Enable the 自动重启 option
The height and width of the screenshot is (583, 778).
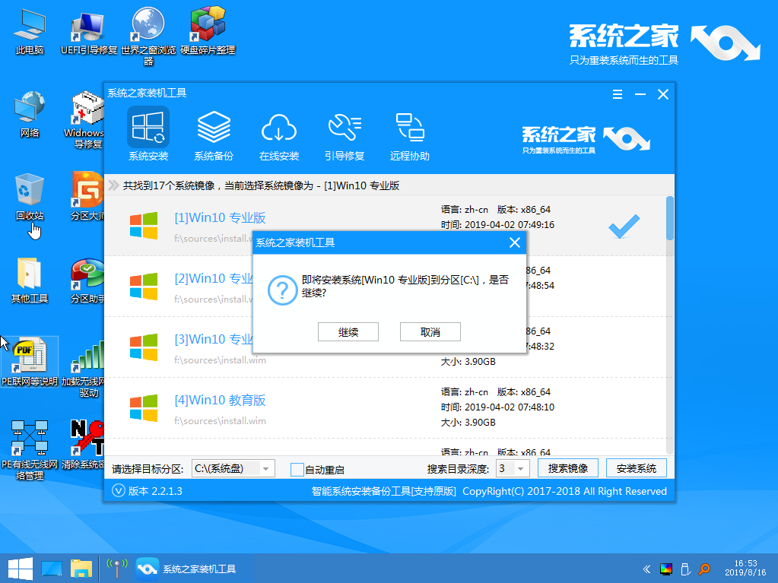point(297,468)
